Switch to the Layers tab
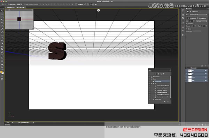This screenshot has height=138, width=209. point(188,68)
